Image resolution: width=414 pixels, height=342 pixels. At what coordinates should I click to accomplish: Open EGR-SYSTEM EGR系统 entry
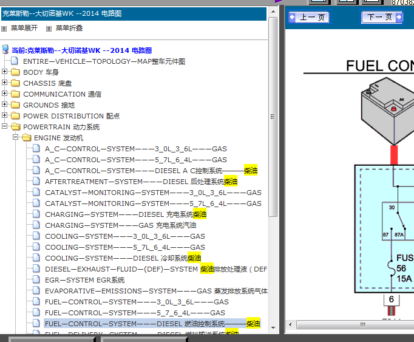[85, 280]
